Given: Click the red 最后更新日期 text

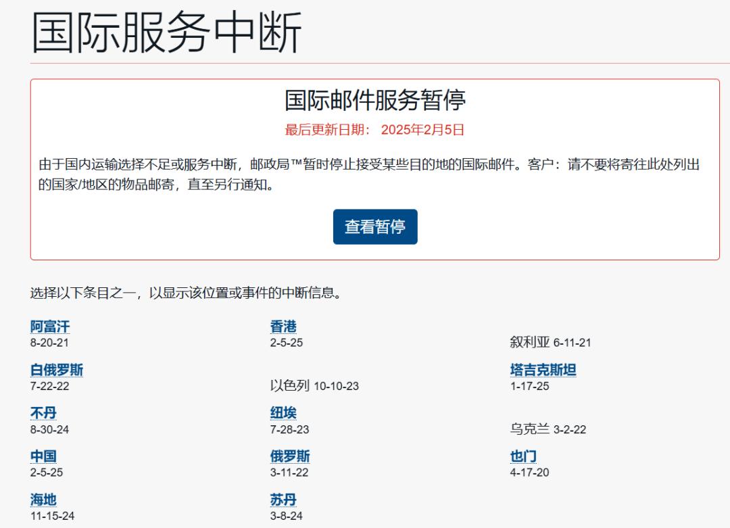Looking at the screenshot, I should click(375, 130).
